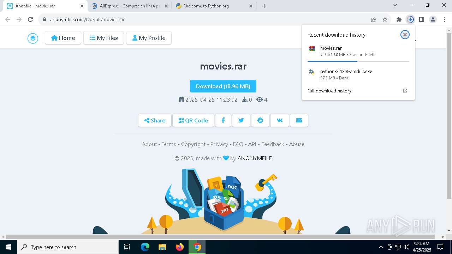Screen dimensions: 452x254
Task: Click the movies.rar download progress bar
Action: pos(358,61)
